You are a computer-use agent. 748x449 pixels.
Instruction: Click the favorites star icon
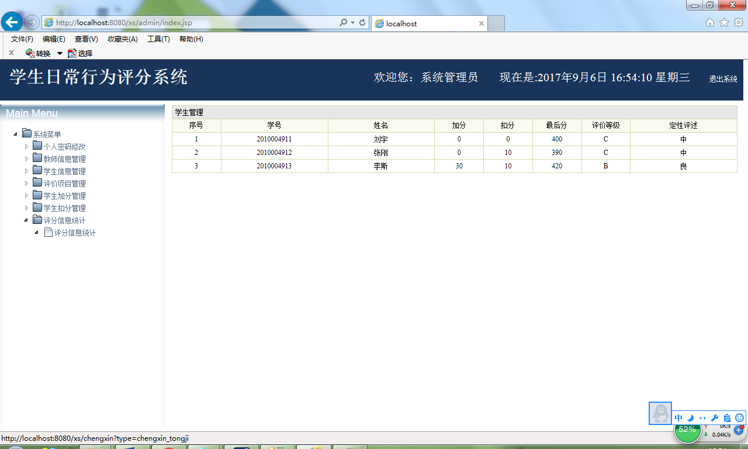(724, 23)
